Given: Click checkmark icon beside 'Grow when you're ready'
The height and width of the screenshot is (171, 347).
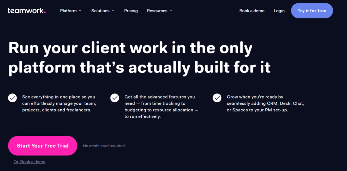Looking at the screenshot, I should (217, 98).
